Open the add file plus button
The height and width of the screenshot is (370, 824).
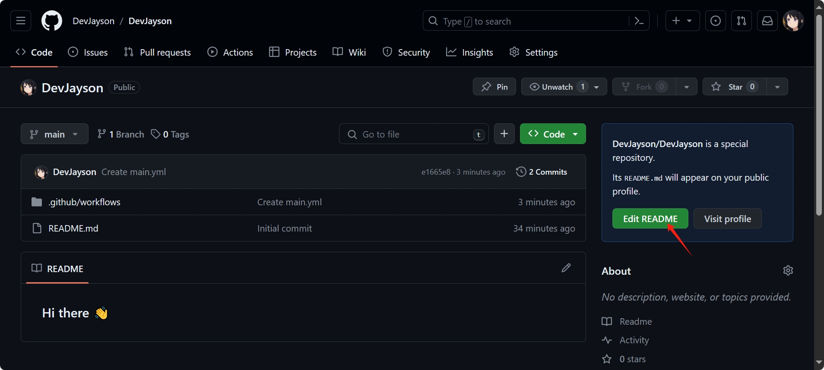(504, 134)
